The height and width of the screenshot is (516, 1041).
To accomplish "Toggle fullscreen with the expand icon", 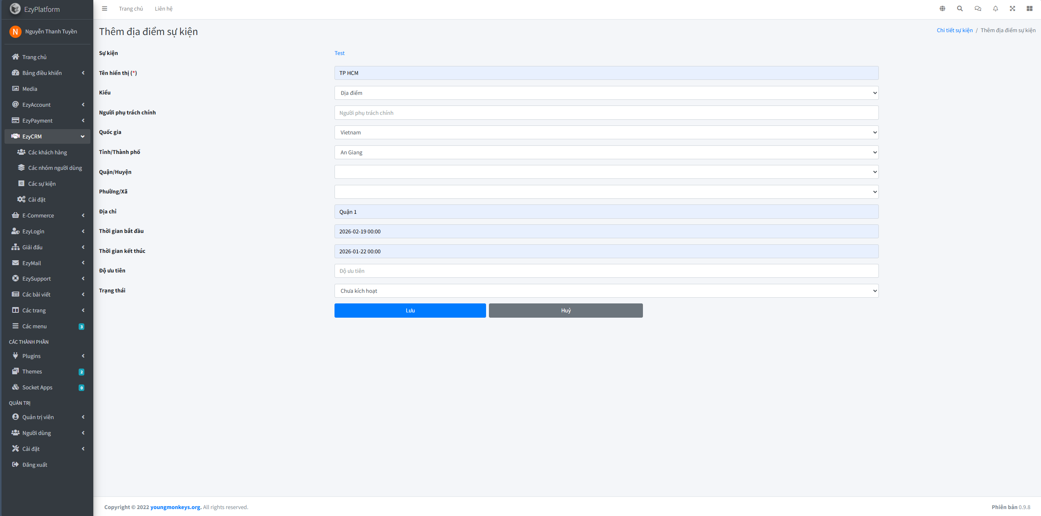I will [x=1012, y=9].
